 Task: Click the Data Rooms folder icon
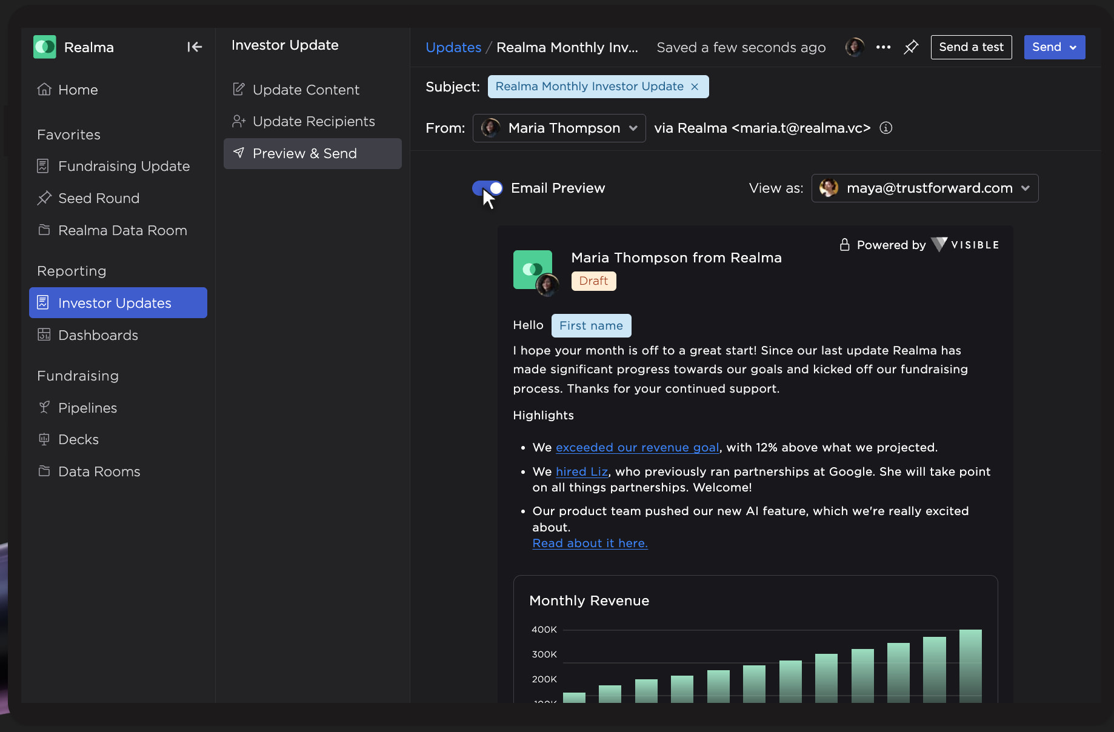tap(44, 471)
